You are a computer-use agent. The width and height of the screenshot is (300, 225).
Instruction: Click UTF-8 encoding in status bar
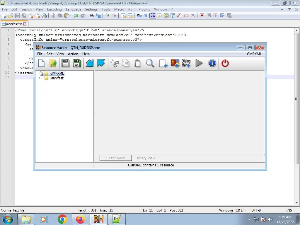point(256,210)
